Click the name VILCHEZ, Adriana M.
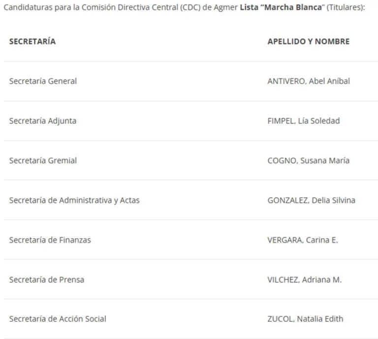The image size is (378, 339). 304,279
